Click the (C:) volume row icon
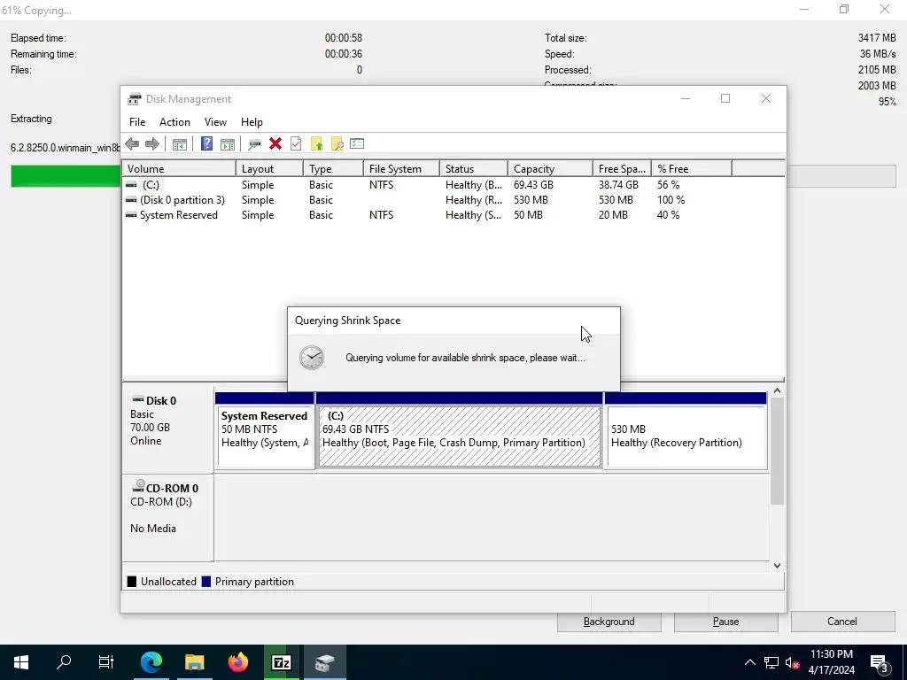Viewport: 907px width, 680px height. (131, 185)
